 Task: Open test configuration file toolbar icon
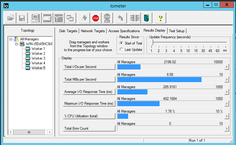[x=11, y=18]
